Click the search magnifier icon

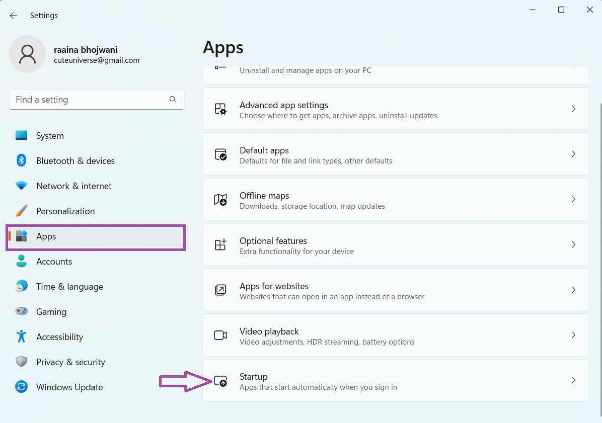[173, 100]
